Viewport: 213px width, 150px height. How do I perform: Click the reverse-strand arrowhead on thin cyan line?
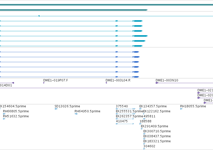pyautogui.click(x=39, y=16)
